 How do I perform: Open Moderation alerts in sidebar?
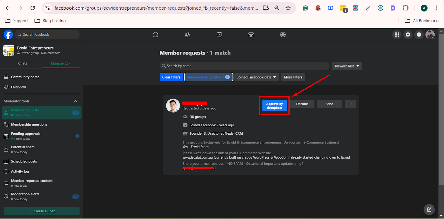tap(42, 196)
